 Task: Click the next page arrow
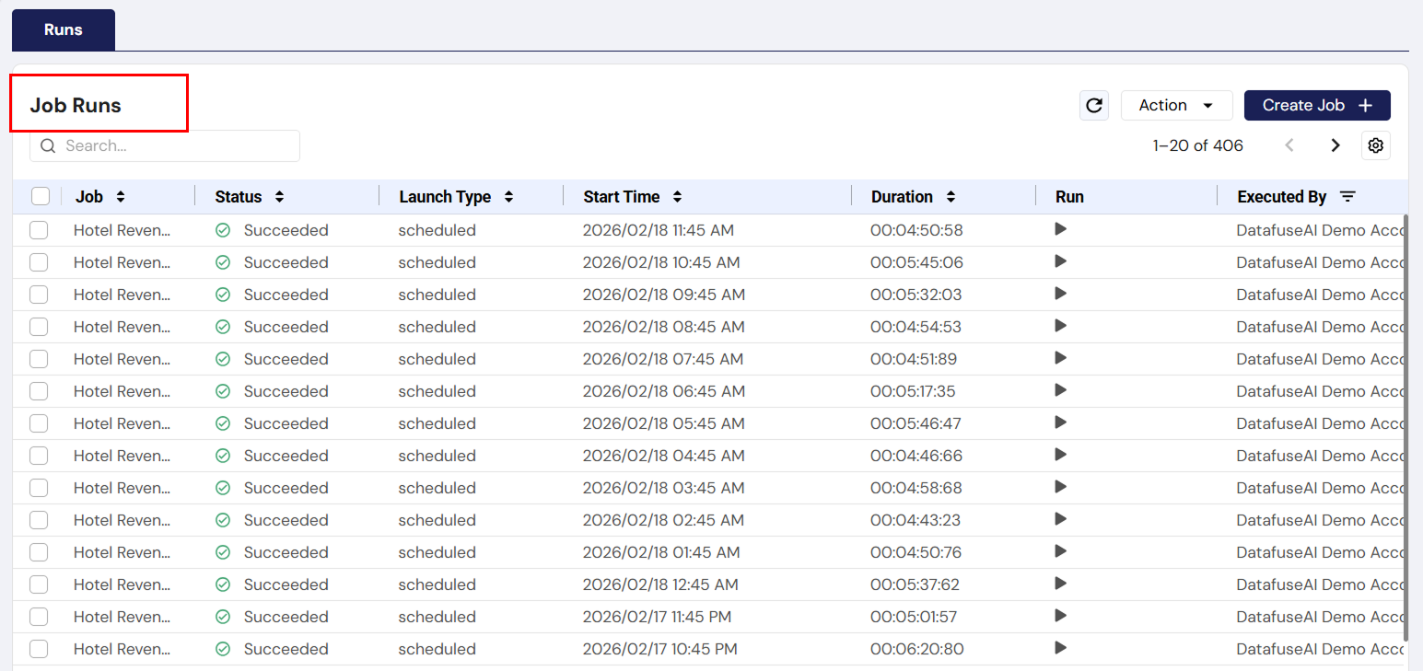[1335, 145]
